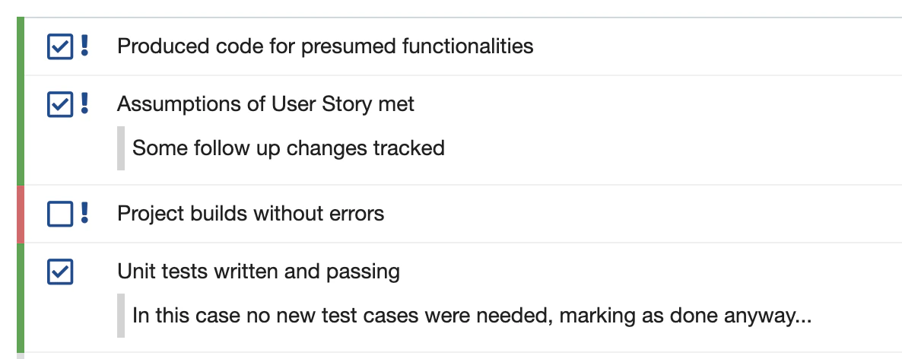Click green status bar beside 'Produced code' item

click(21, 46)
